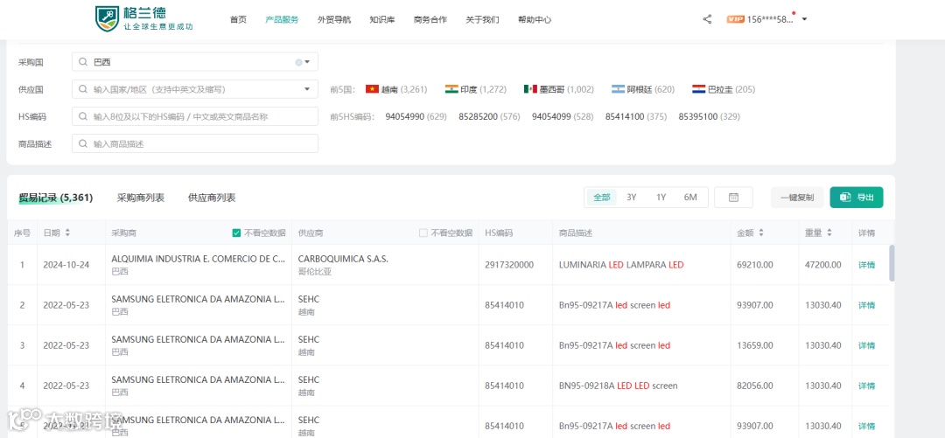Click amount 69210.00 cell
Viewport: 945px width, 438px height.
tap(754, 265)
